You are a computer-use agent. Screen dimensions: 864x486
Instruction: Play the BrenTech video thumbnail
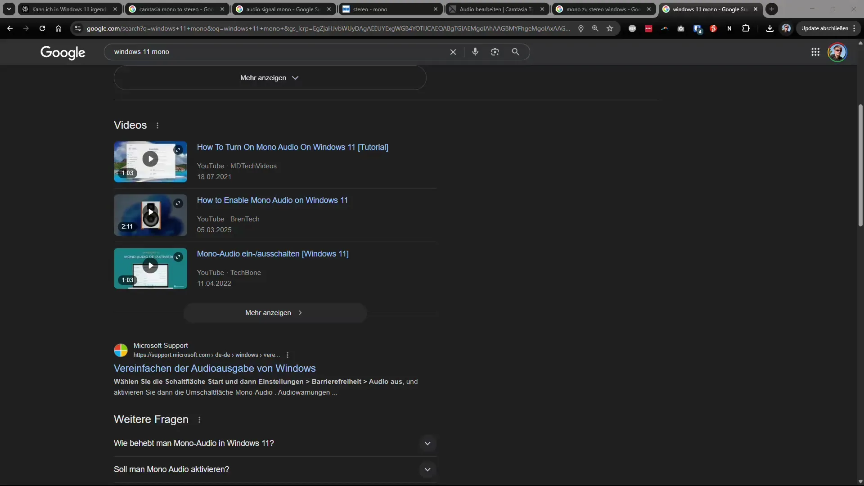pyautogui.click(x=150, y=215)
